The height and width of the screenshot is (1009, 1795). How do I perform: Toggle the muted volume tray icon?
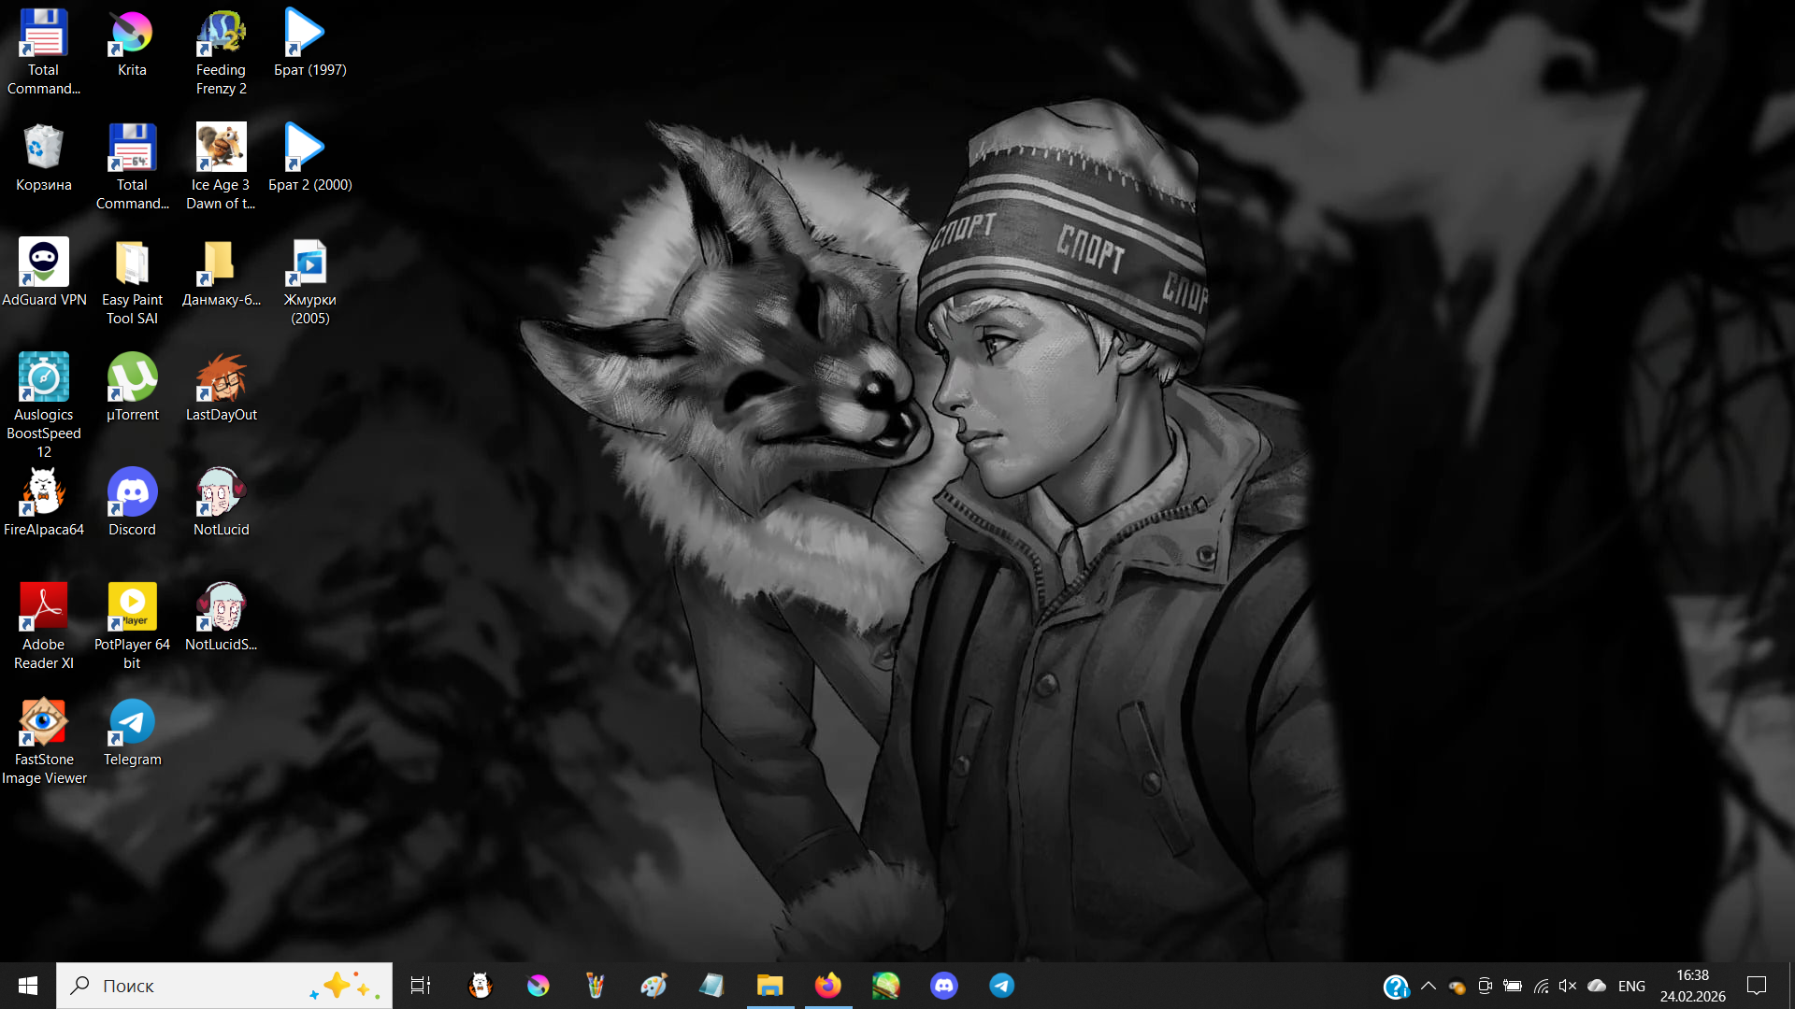click(1568, 986)
